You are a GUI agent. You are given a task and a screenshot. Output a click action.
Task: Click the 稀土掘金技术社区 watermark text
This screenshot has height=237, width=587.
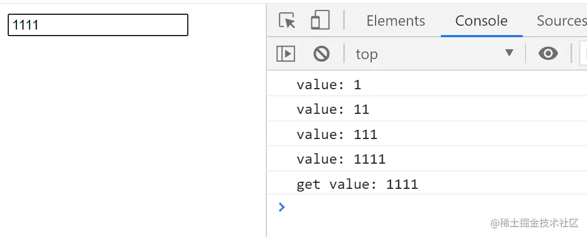coord(535,223)
